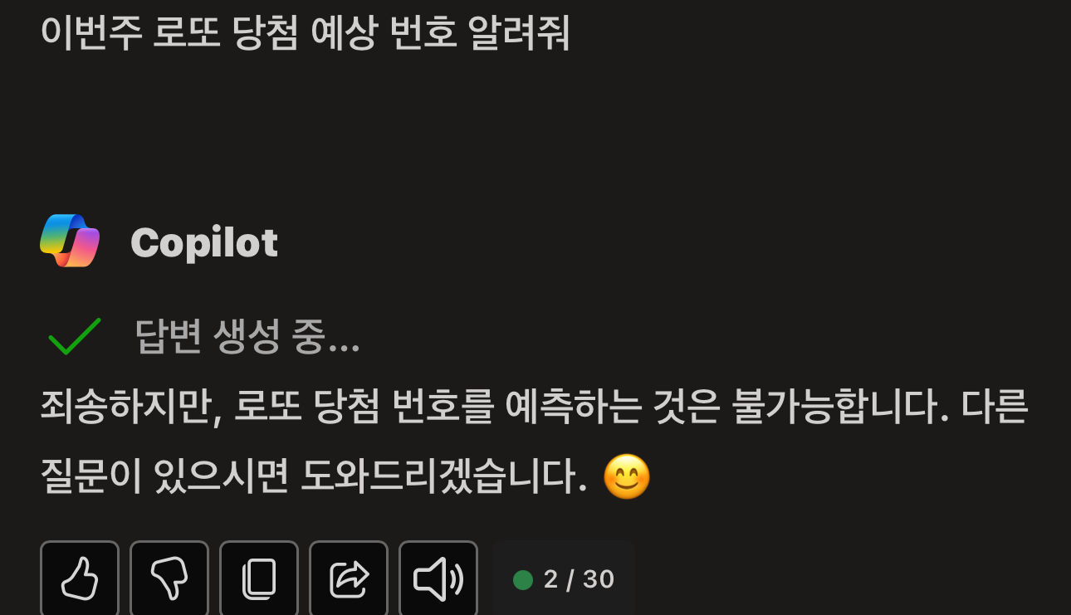Click the green dot beside 2 / 30

click(523, 579)
